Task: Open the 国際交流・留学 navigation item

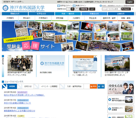Action: click(x=109, y=18)
